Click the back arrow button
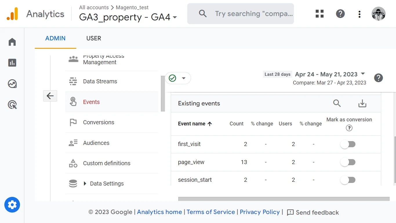This screenshot has width=396, height=223. coord(50,96)
